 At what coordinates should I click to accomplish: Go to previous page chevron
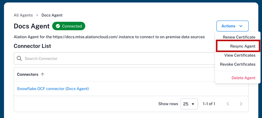[x=228, y=104]
